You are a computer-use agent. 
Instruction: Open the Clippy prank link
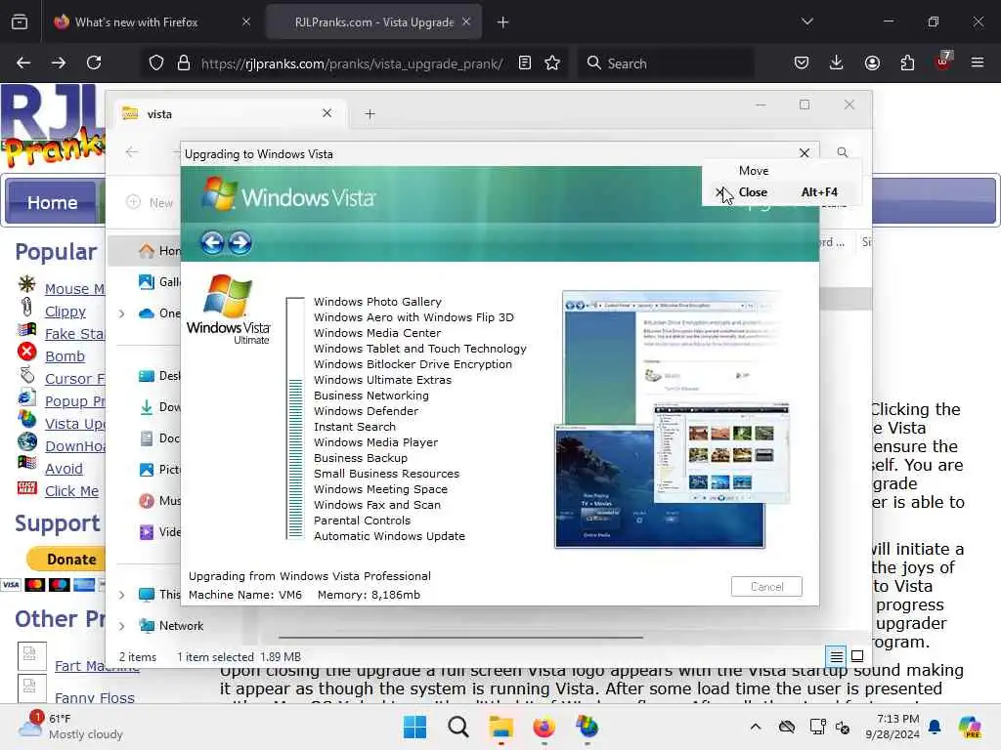65,312
